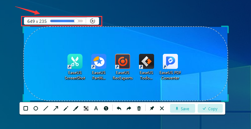Choose the Arrow annotation tool

[56, 109]
